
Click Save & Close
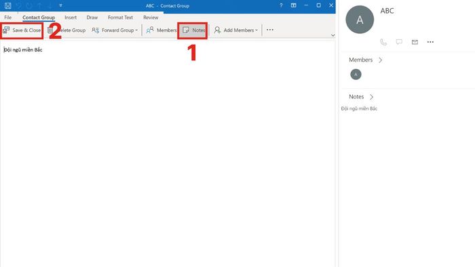(x=22, y=30)
